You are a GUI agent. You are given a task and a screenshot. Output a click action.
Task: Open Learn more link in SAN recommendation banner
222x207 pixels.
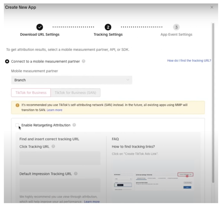coord(54,110)
